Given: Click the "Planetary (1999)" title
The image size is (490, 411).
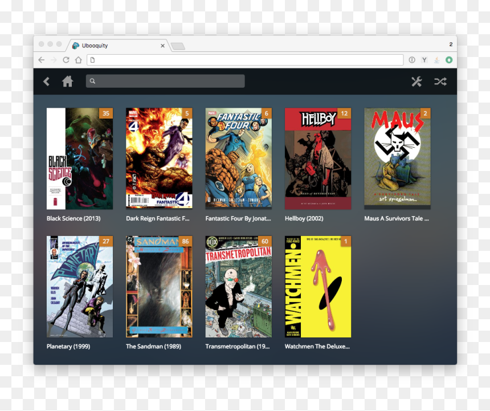Looking at the screenshot, I should [x=68, y=347].
